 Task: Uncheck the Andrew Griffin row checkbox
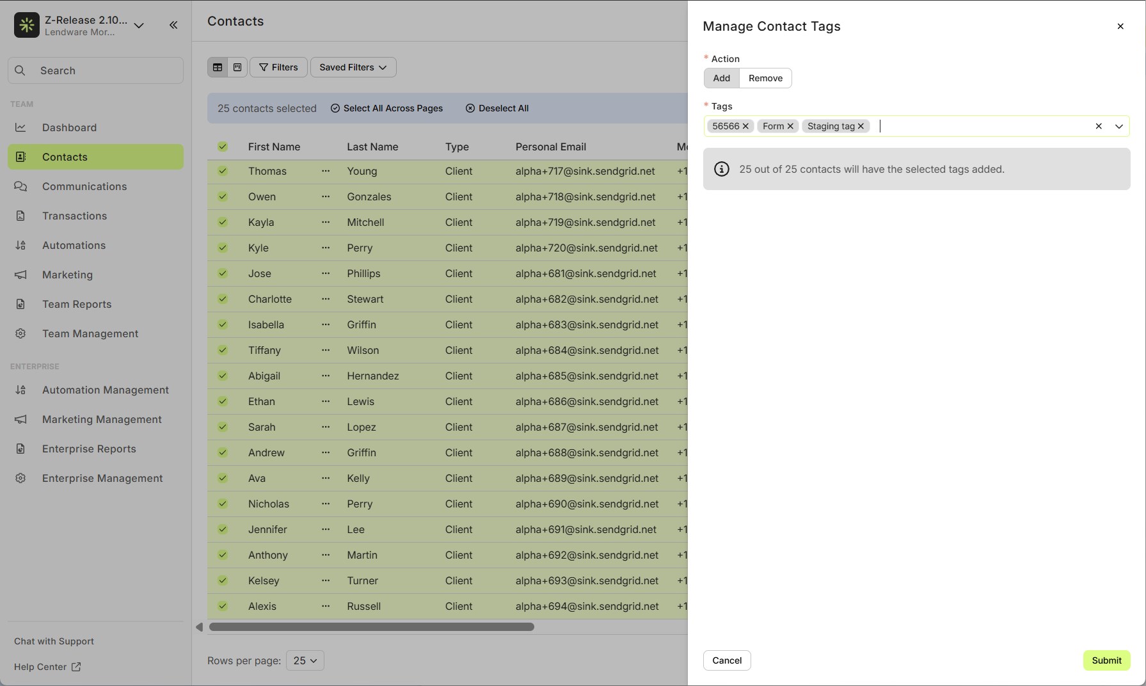(x=223, y=452)
